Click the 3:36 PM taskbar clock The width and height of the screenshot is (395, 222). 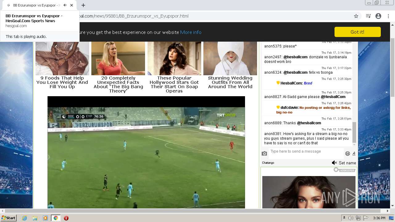point(379,218)
